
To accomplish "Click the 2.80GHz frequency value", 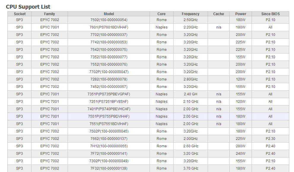I will point(190,79).
